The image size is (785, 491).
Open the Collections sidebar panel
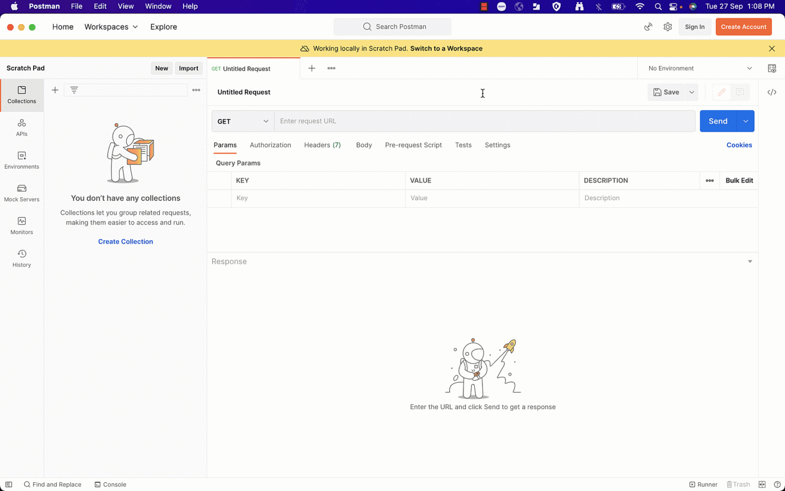(21, 95)
